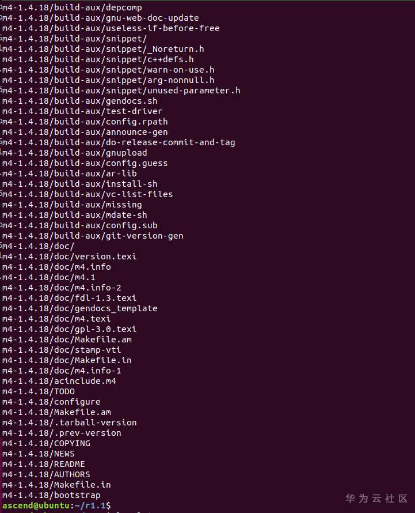Click the build-aux/config.guess line
The image size is (415, 513).
[x=85, y=163]
